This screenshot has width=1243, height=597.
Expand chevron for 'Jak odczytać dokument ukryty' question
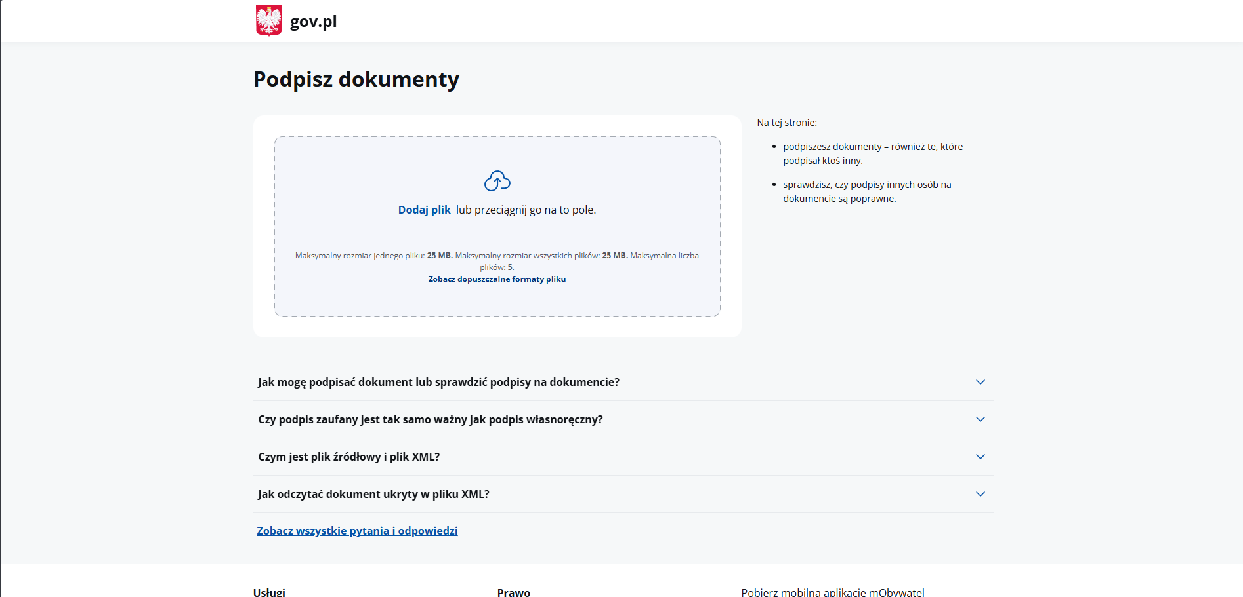click(980, 494)
